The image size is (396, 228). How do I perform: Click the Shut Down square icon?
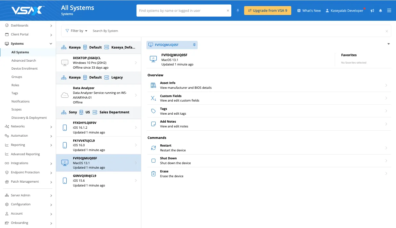coord(153,161)
